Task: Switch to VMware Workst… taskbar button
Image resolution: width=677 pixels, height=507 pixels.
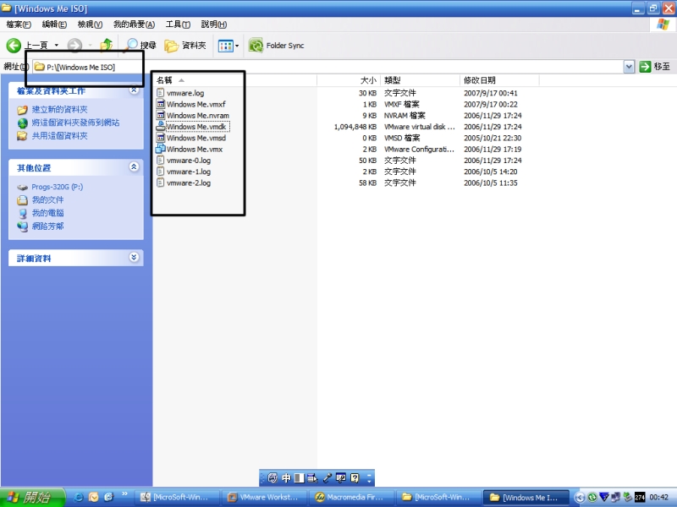Action: click(x=264, y=497)
